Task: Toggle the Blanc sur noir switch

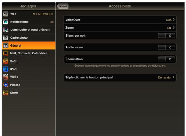Action: pos(166,35)
